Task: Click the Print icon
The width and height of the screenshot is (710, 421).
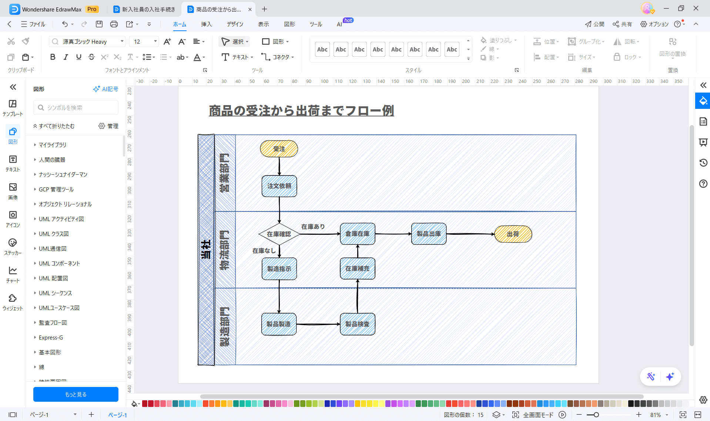Action: pyautogui.click(x=114, y=24)
